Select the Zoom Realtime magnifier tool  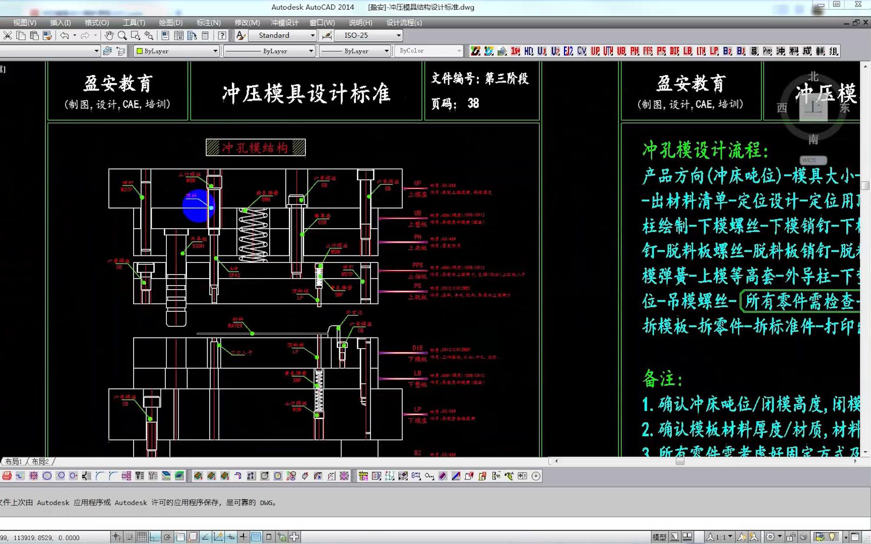coord(122,35)
